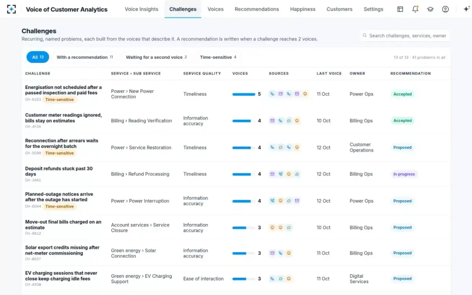The height and width of the screenshot is (295, 472).
Task: Open the notifications bell
Action: [415, 9]
